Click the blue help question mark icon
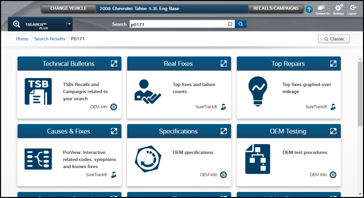 [x=309, y=10]
